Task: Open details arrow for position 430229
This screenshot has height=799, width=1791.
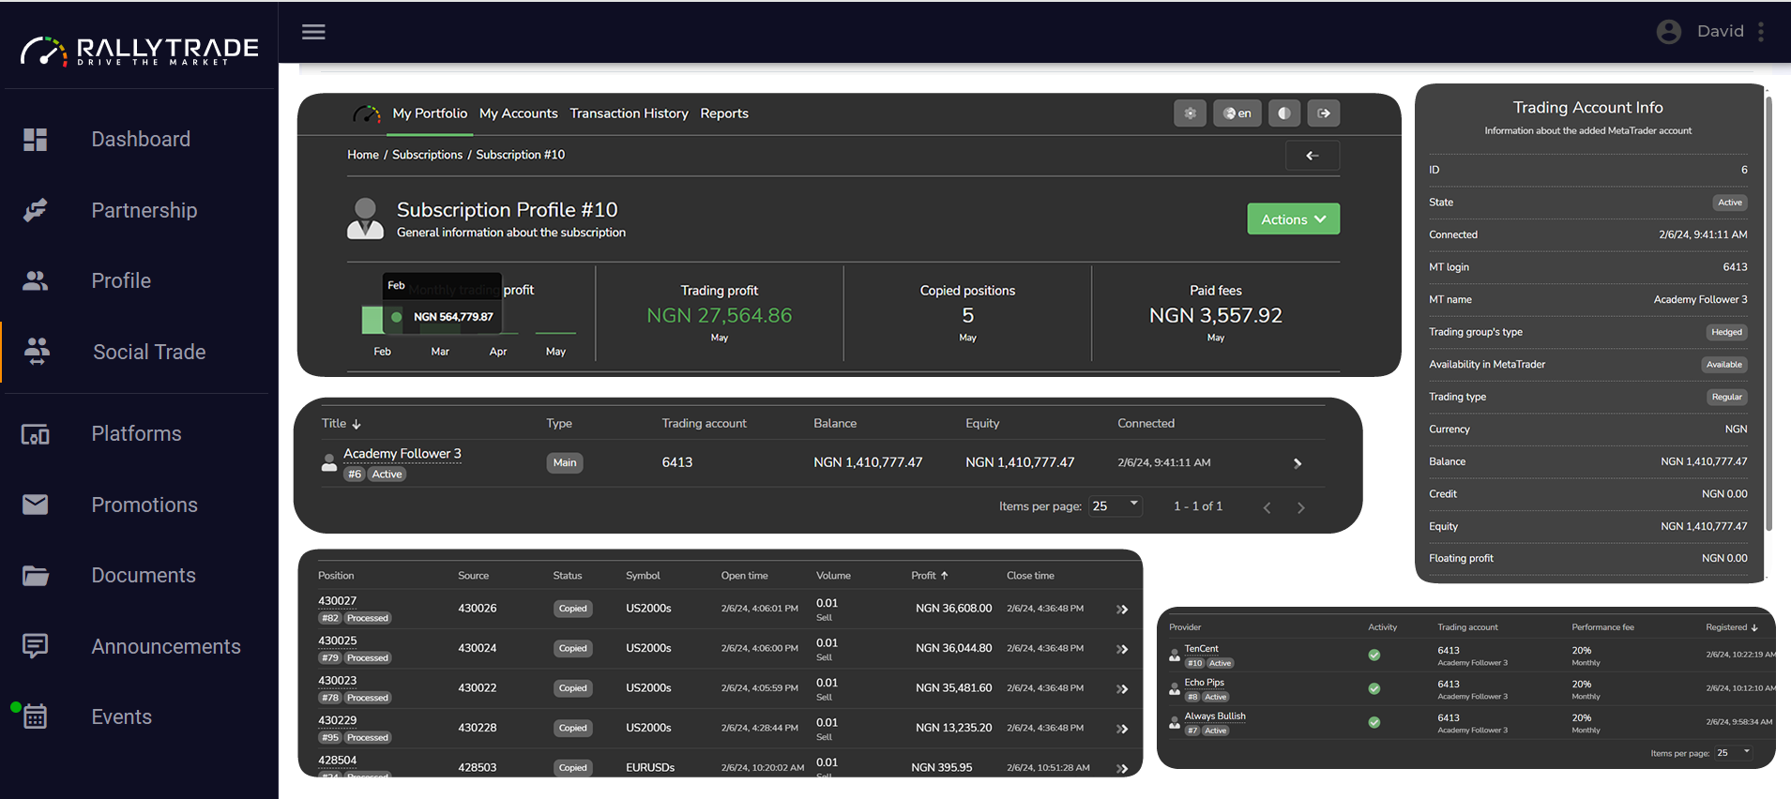Action: tap(1122, 729)
